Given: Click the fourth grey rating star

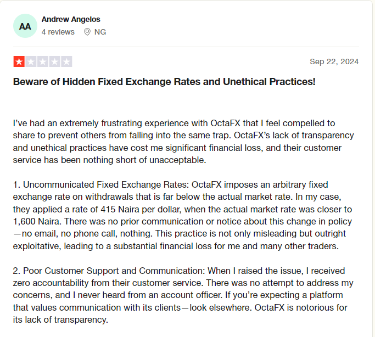Looking at the screenshot, I should [x=54, y=61].
